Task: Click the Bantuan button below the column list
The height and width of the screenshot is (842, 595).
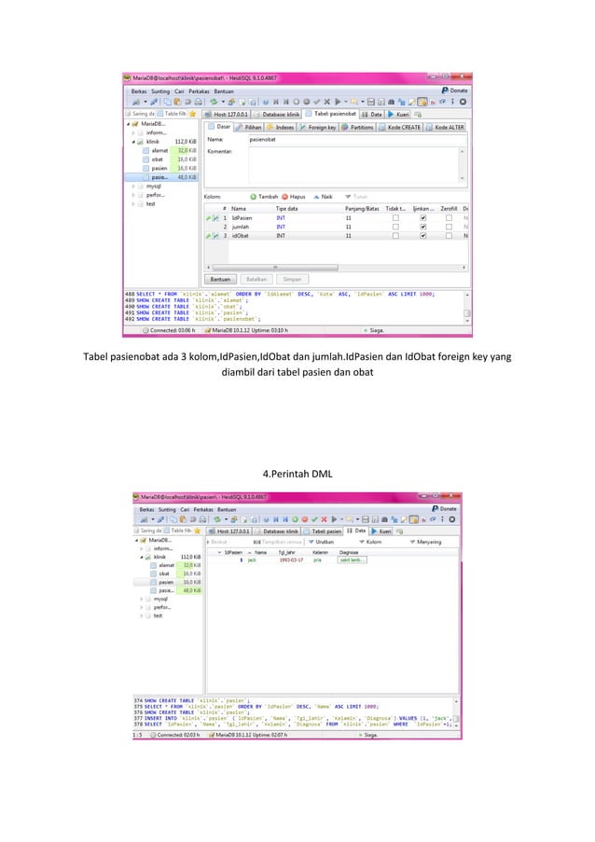Action: tap(220, 279)
